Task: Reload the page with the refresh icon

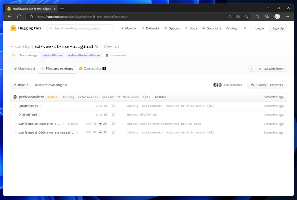Action: (19, 17)
